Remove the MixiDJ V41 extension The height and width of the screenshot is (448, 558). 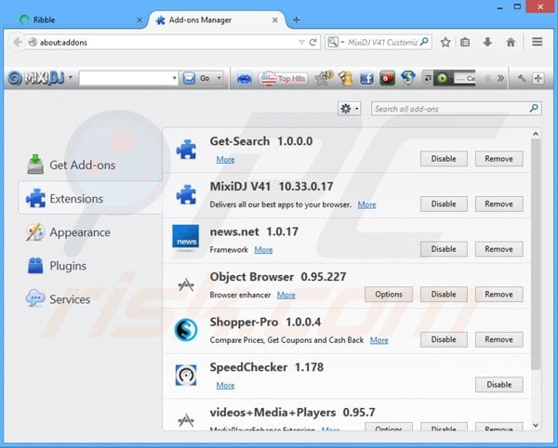pos(498,204)
